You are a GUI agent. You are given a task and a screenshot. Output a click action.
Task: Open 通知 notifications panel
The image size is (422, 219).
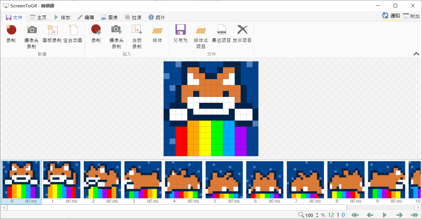click(391, 16)
